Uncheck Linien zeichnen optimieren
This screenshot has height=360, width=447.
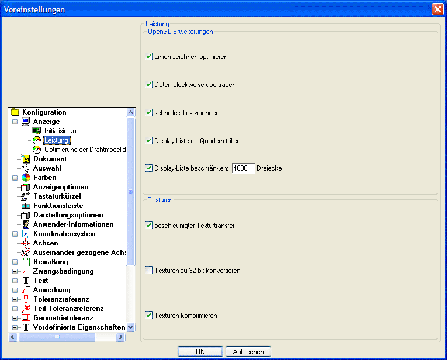[148, 57]
